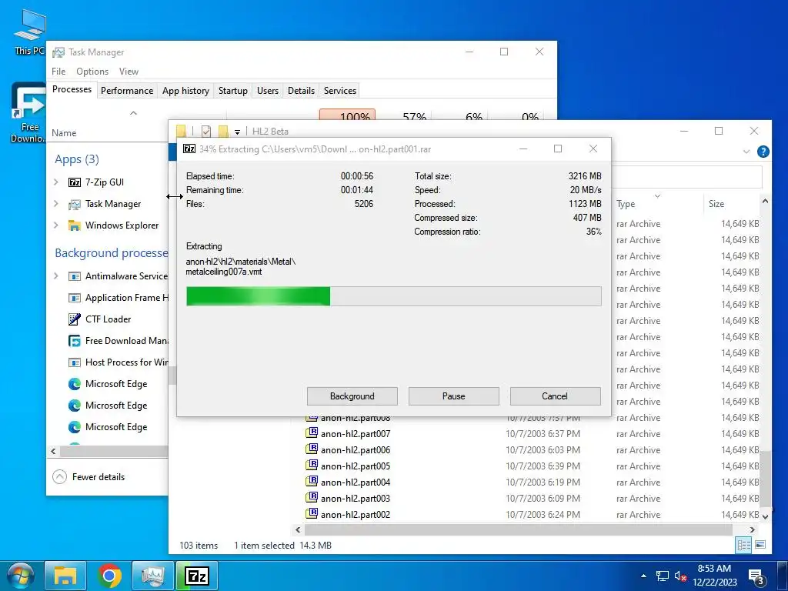Click the rar icon of anon-hl2.part002
This screenshot has height=591, width=788.
(312, 513)
